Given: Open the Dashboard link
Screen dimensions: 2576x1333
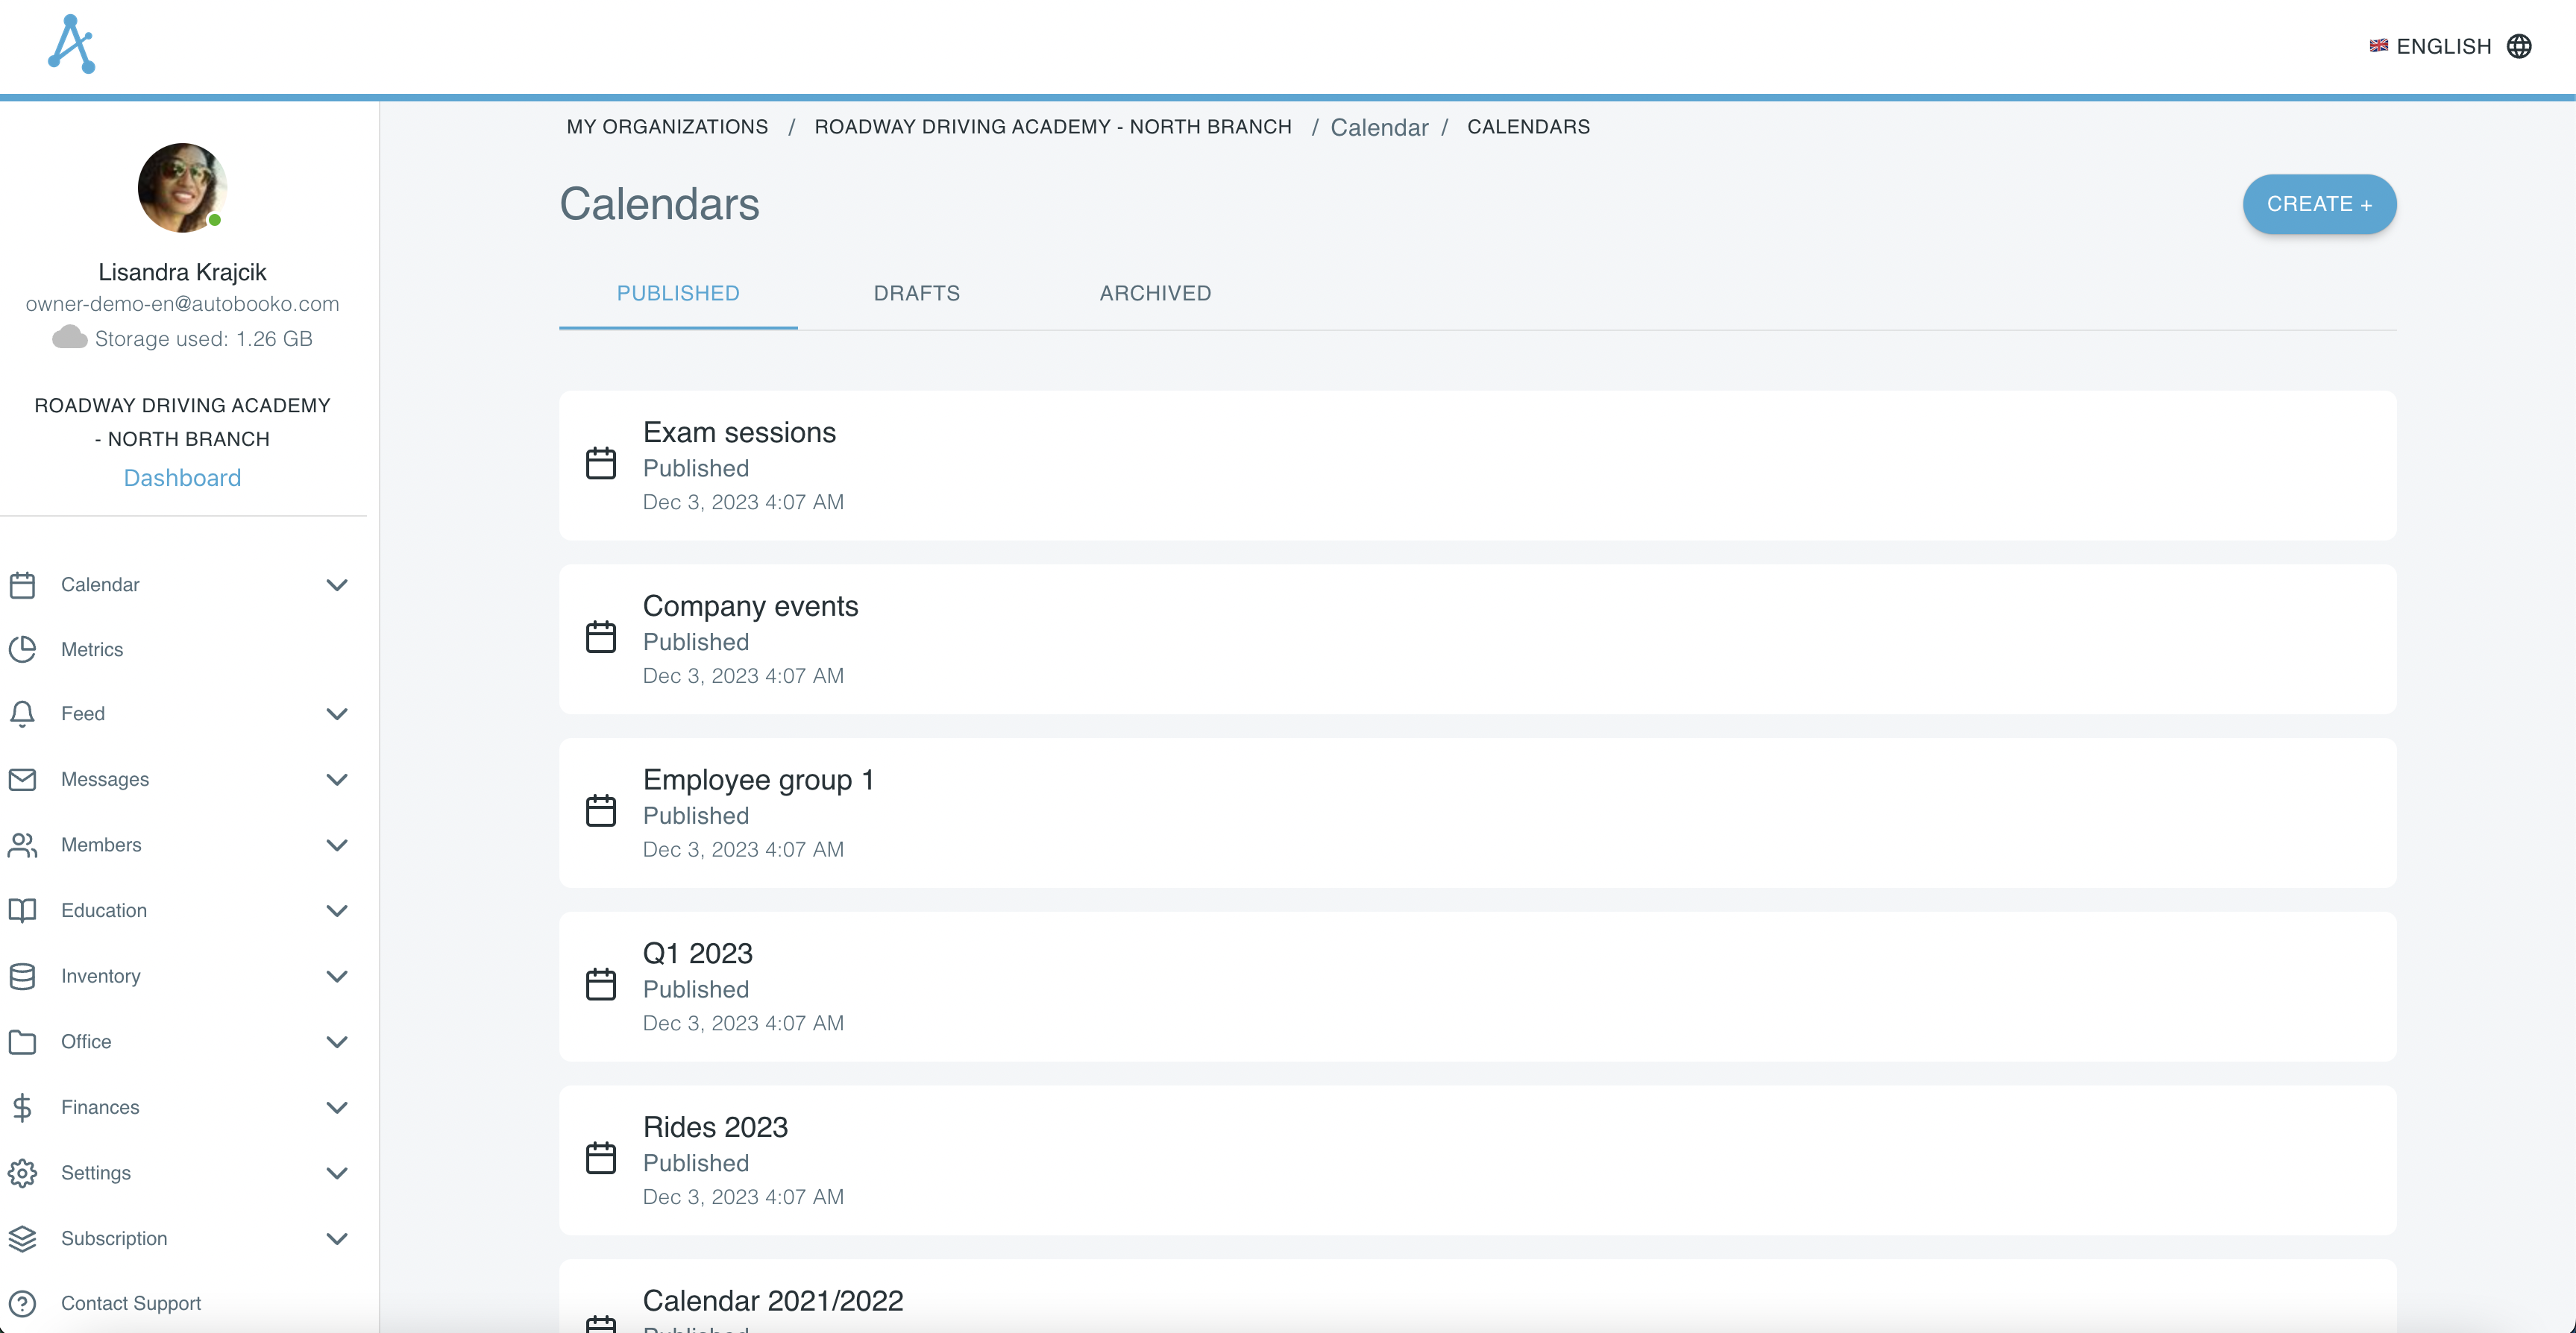Looking at the screenshot, I should coord(182,478).
